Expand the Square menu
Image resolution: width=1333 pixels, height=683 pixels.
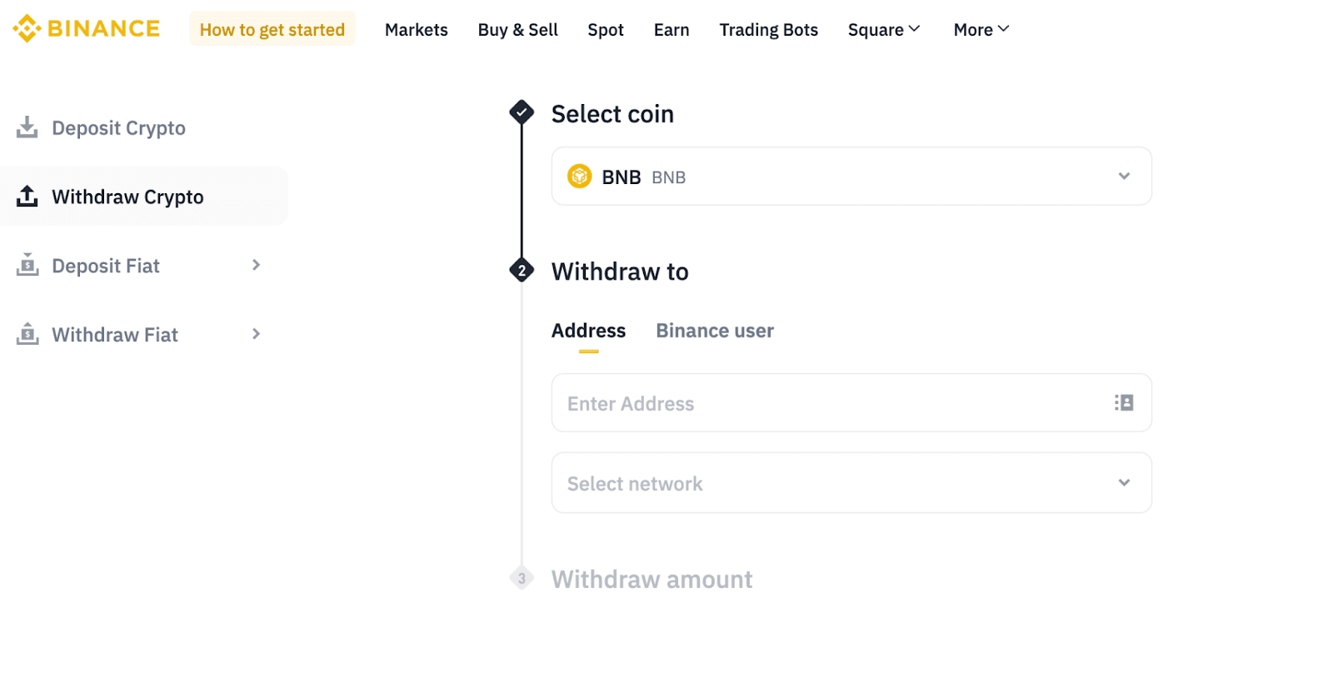[884, 30]
